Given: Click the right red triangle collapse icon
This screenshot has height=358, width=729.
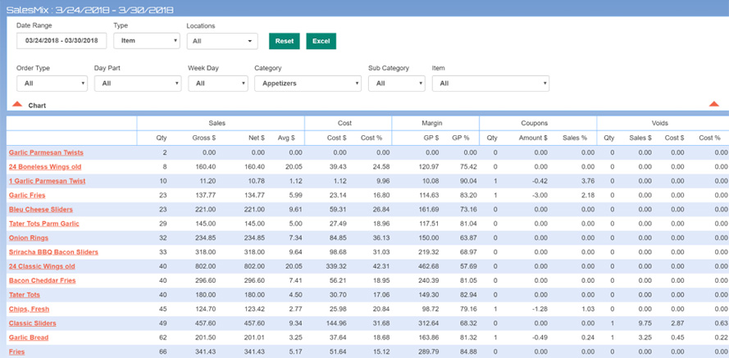Looking at the screenshot, I should (713, 104).
